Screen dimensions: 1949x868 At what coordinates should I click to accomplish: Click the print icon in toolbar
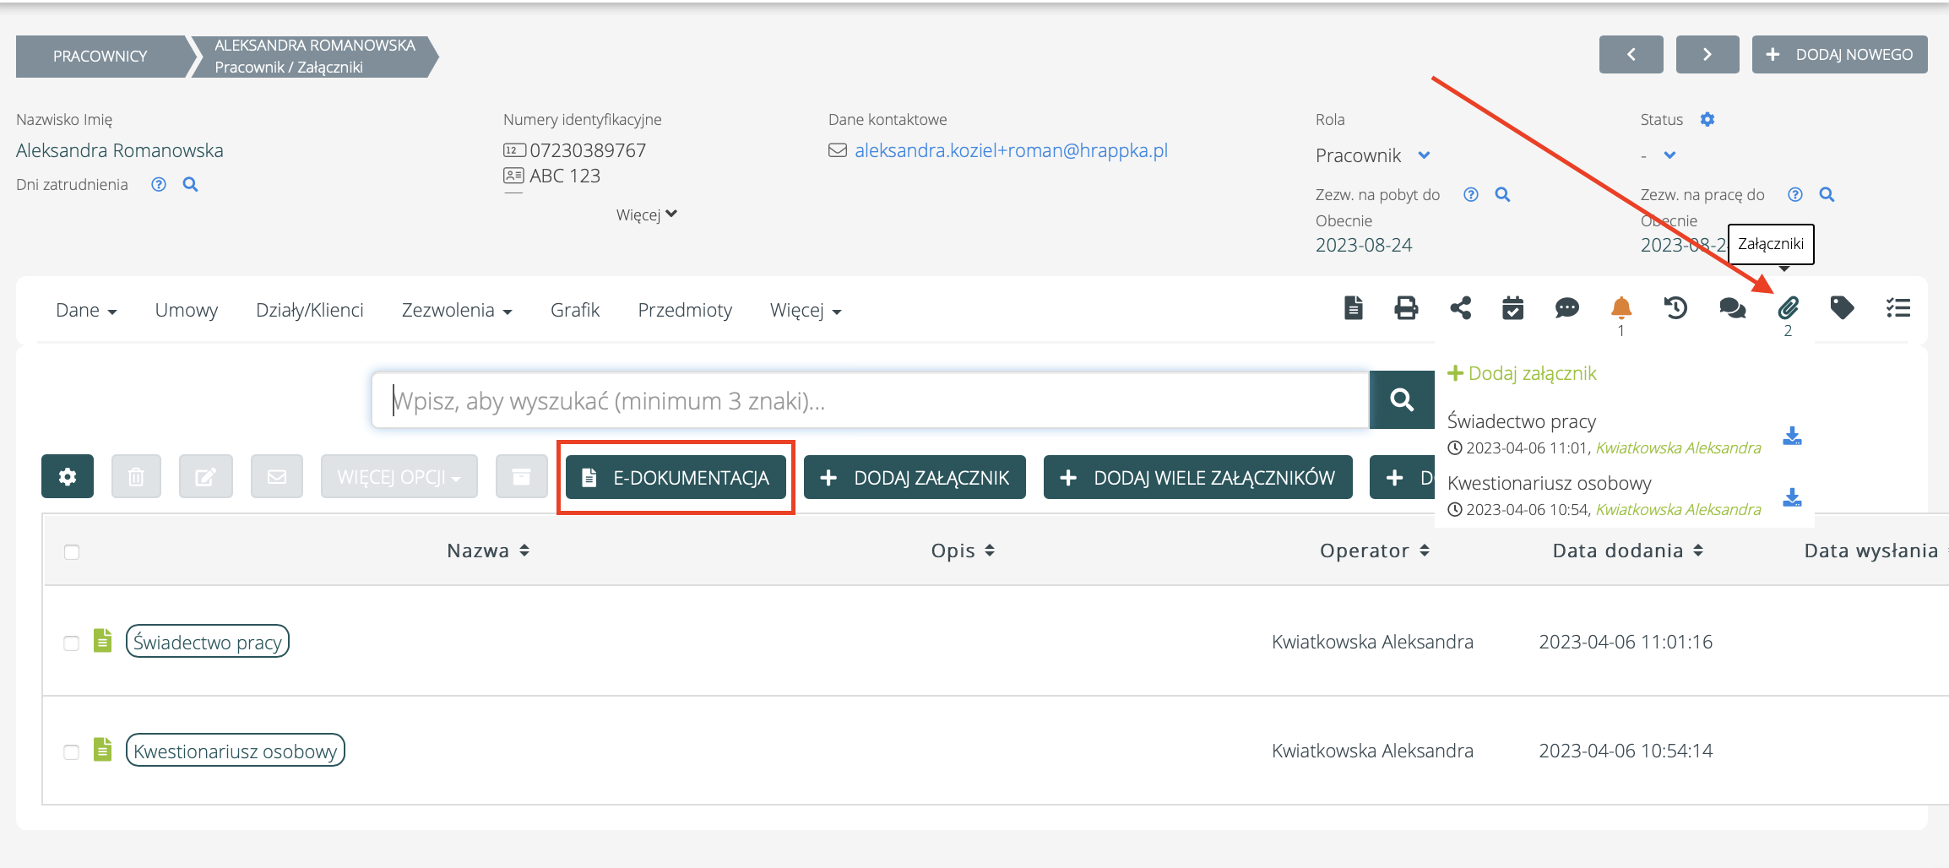(x=1406, y=308)
